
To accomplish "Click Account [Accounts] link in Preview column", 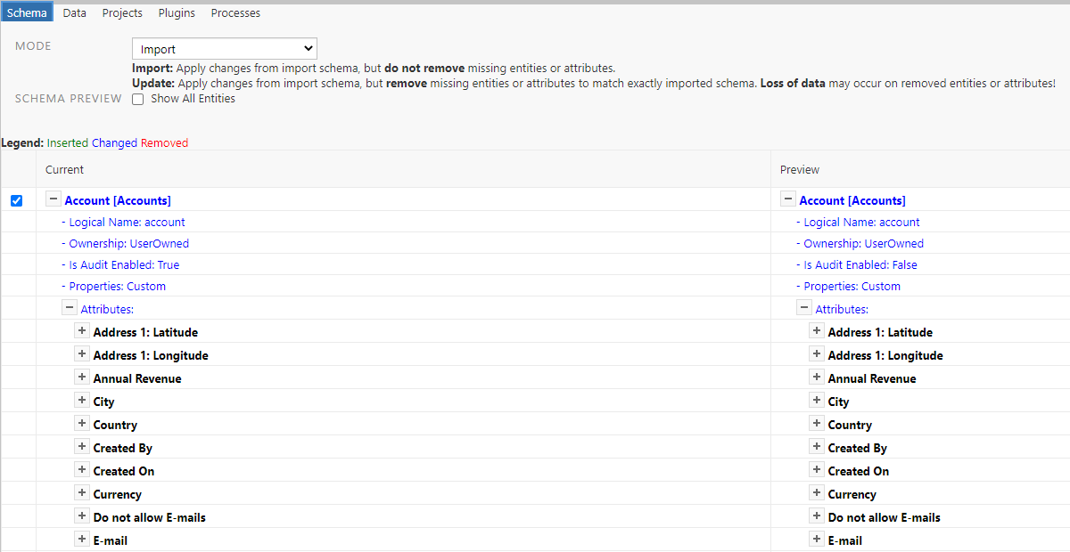I will [852, 201].
